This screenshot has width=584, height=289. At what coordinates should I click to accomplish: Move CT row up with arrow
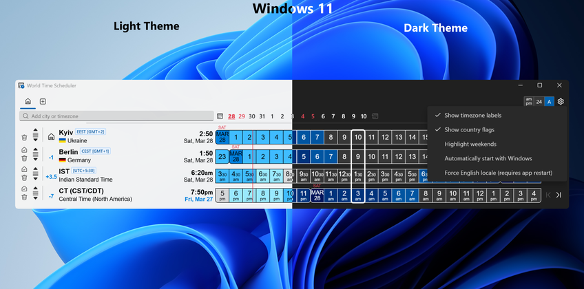35,187
